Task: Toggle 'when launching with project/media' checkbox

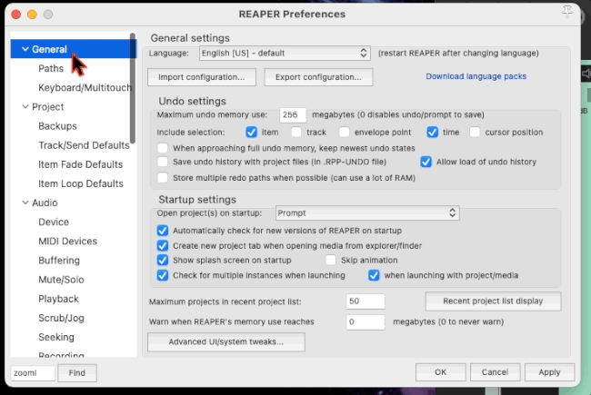Action: pos(374,275)
